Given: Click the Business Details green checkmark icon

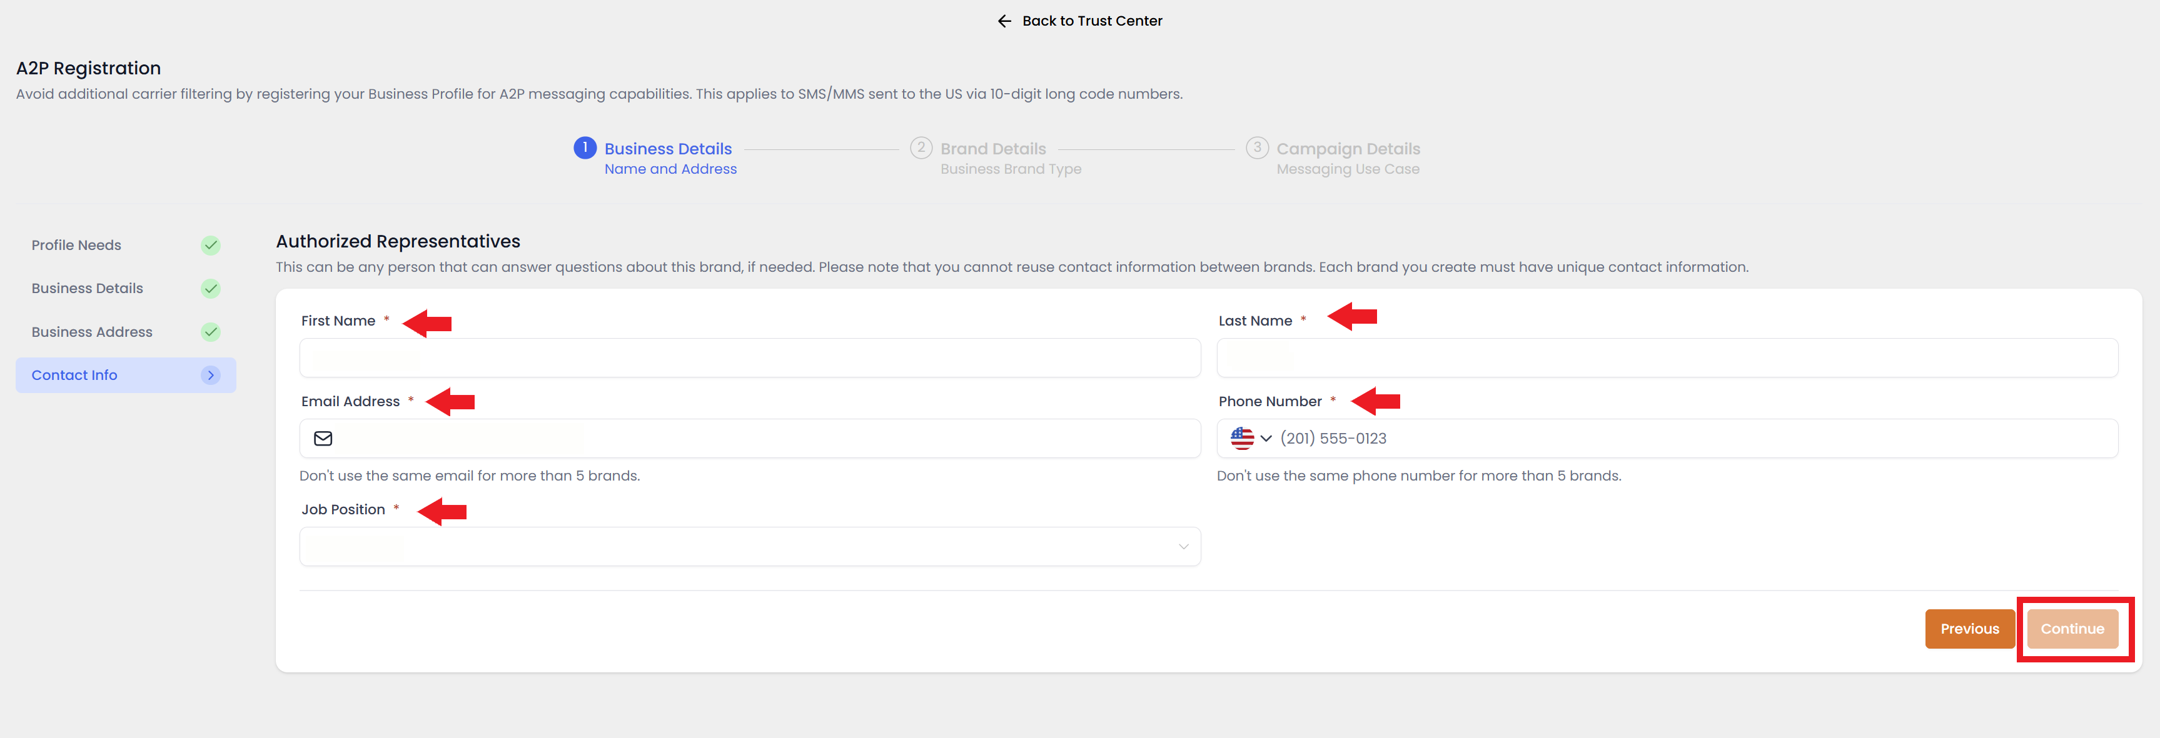Looking at the screenshot, I should 211,288.
